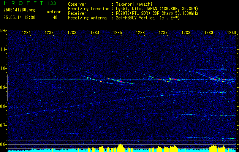Click the 1234 time axis marker
The width and height of the screenshot is (239, 152).
(95, 32)
